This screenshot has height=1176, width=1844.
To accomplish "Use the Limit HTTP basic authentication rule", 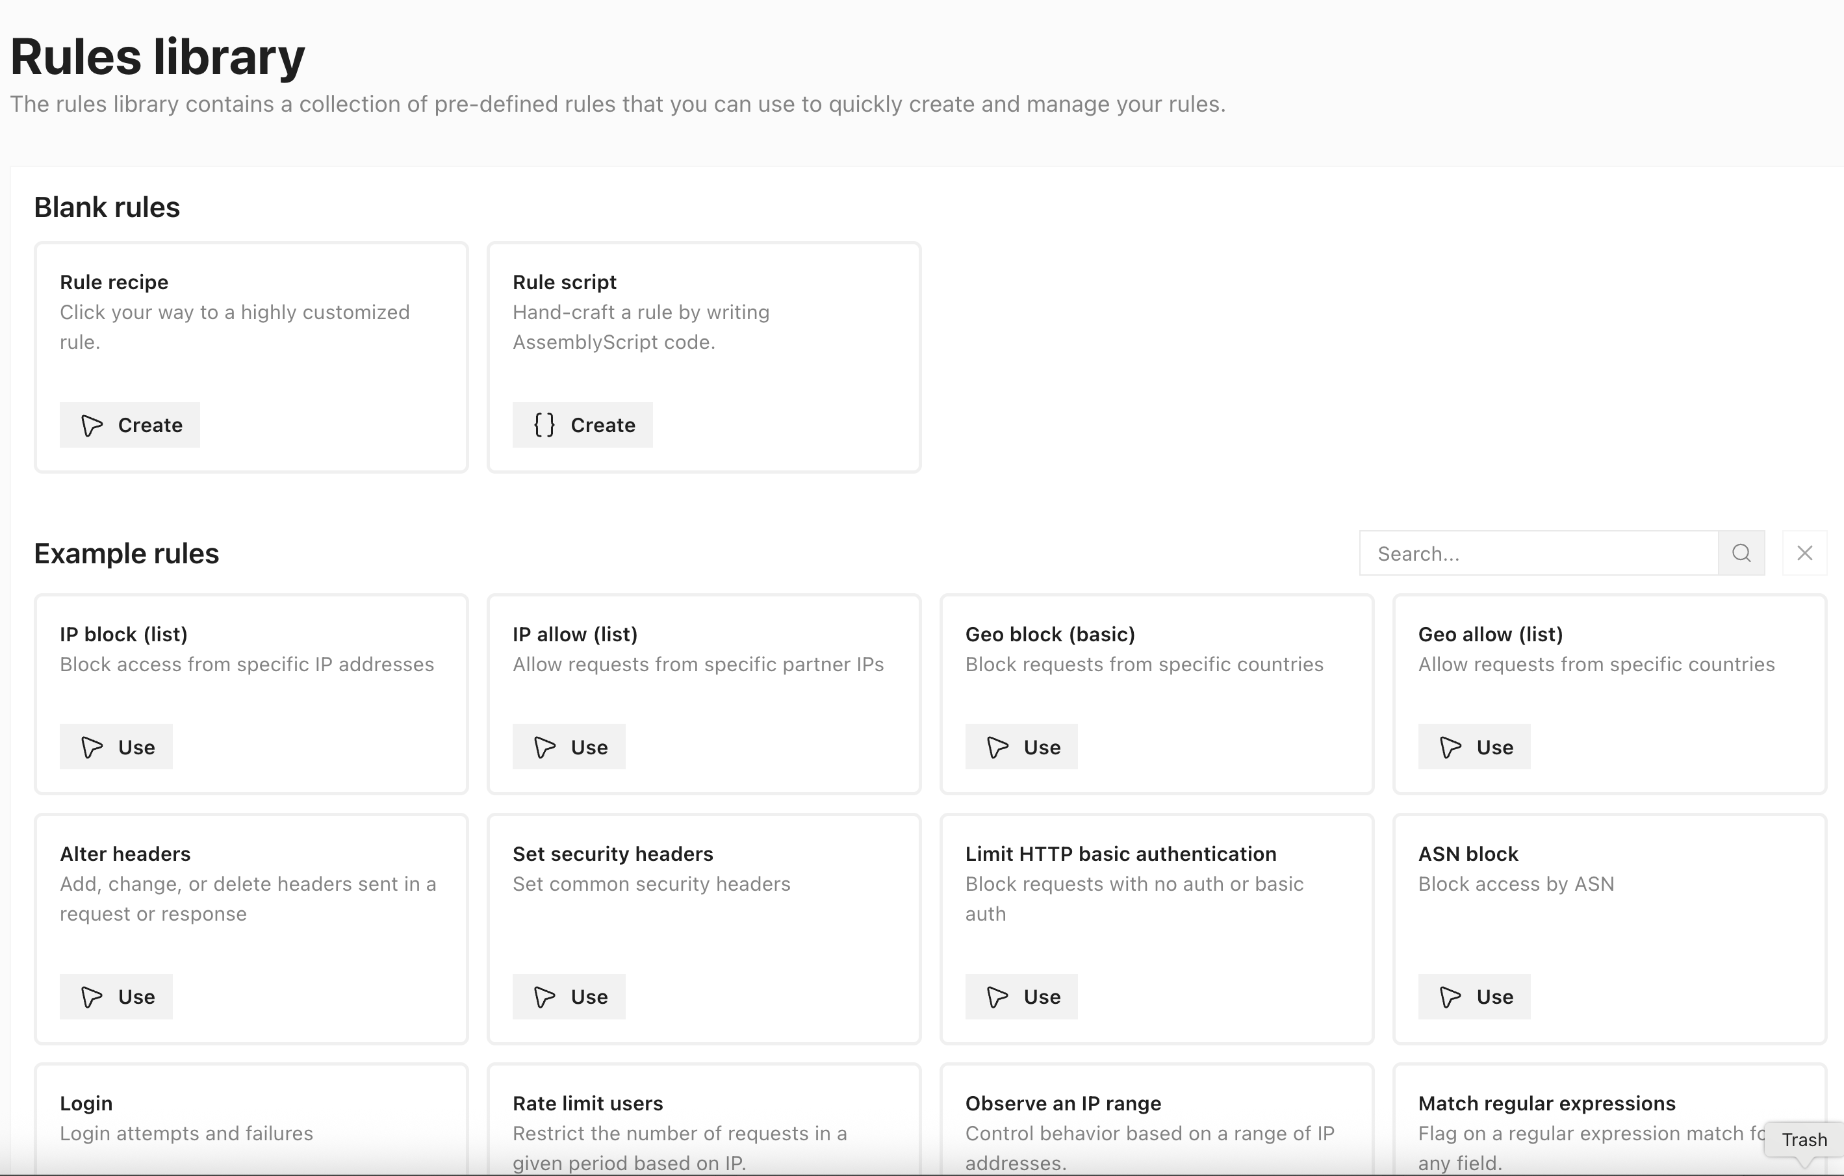I will coord(1021,996).
